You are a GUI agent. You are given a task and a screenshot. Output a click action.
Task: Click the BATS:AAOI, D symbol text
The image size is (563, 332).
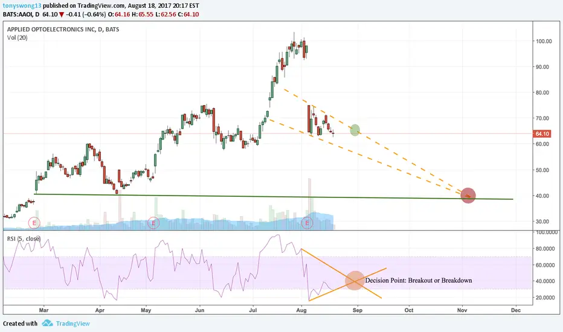point(21,14)
